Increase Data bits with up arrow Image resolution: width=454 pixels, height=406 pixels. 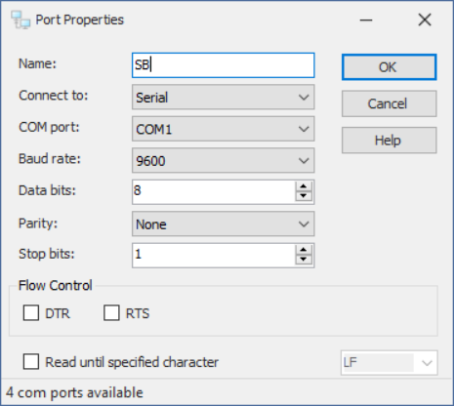pos(304,186)
